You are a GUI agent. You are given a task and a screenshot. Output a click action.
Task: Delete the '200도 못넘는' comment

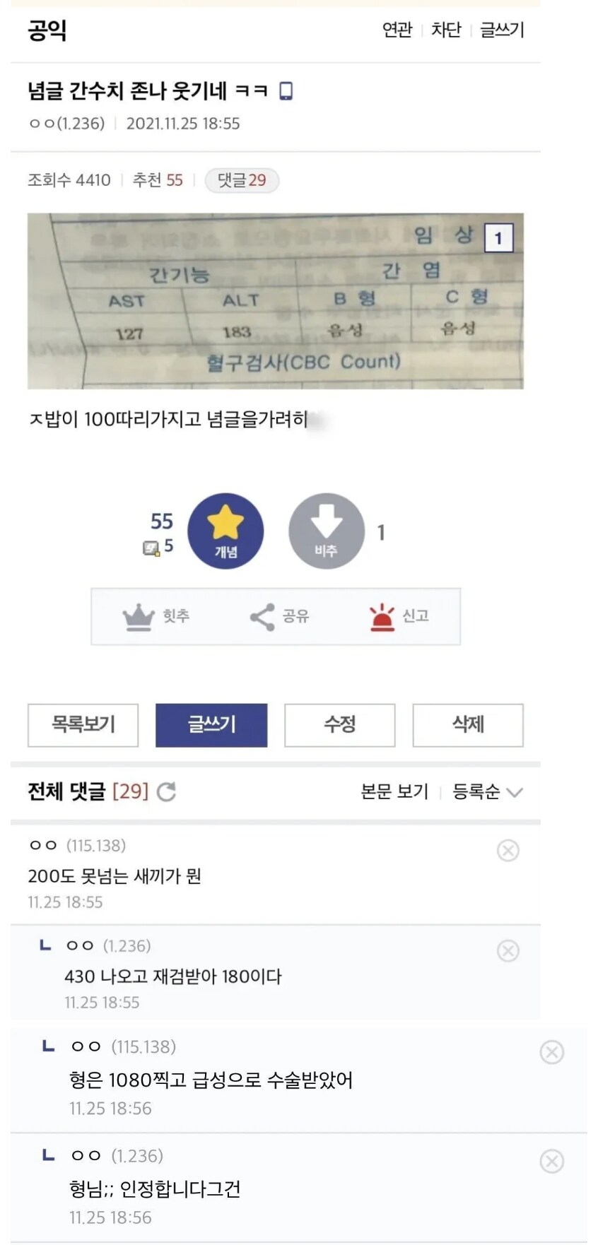[508, 850]
